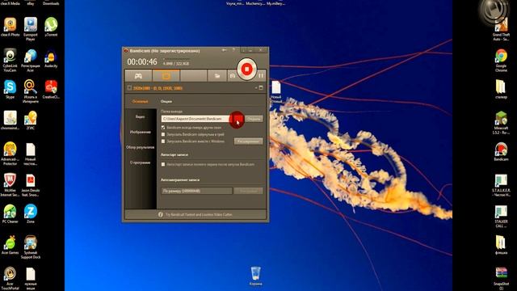Open Grand Theft Auto desktop shortcut

pos(501,30)
